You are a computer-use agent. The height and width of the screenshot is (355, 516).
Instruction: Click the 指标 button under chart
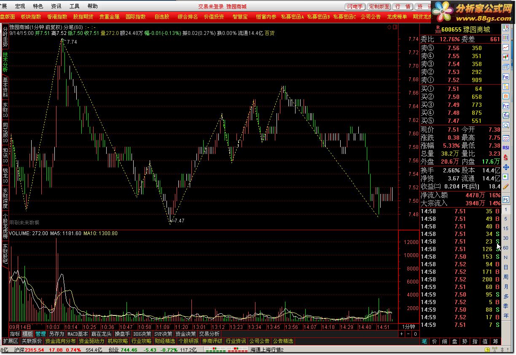click(x=15, y=334)
